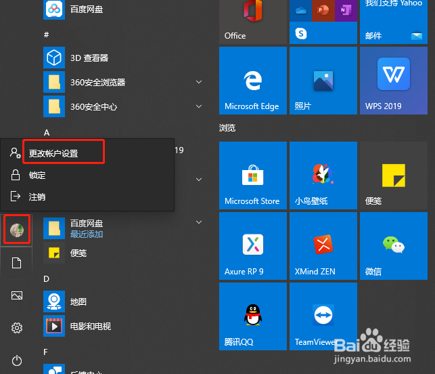Open the PowerPoint icon in tile group
This screenshot has width=435, height=374.
pyautogui.click(x=323, y=11)
